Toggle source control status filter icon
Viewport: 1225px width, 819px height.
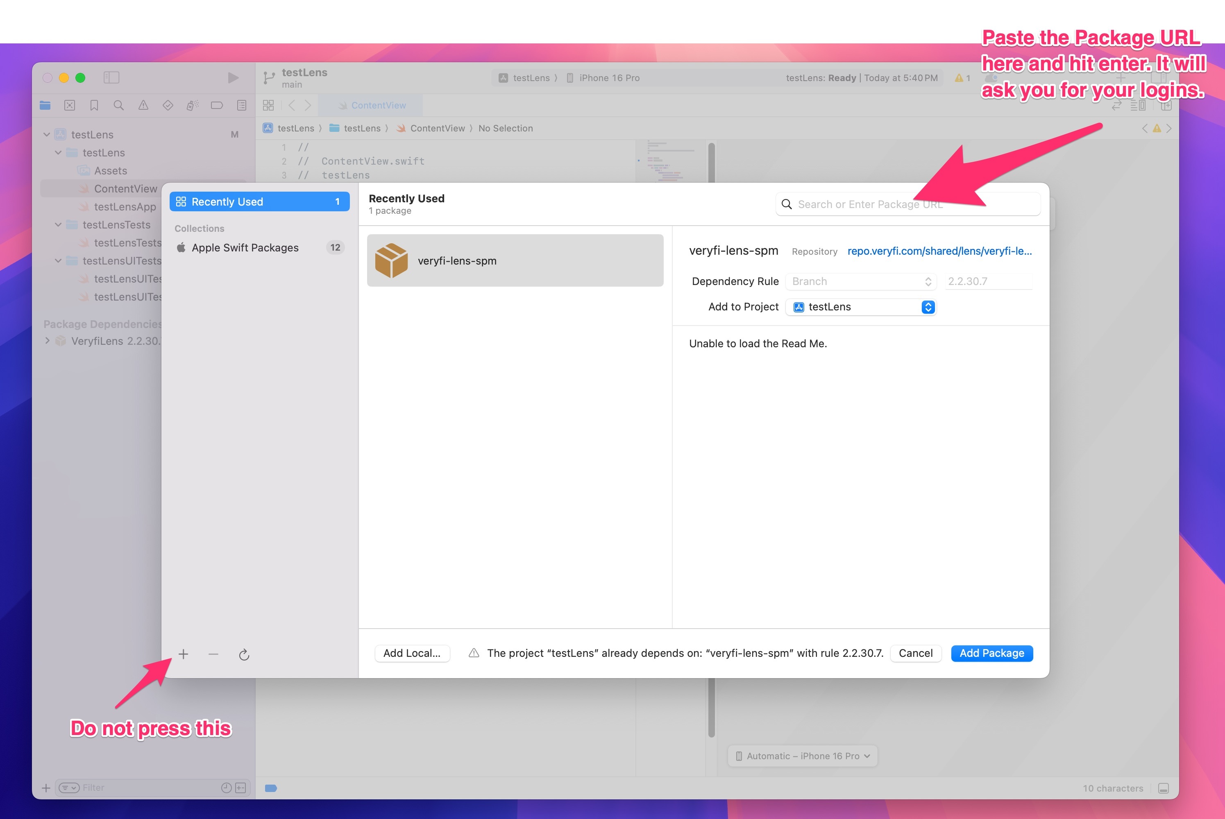[x=240, y=787]
